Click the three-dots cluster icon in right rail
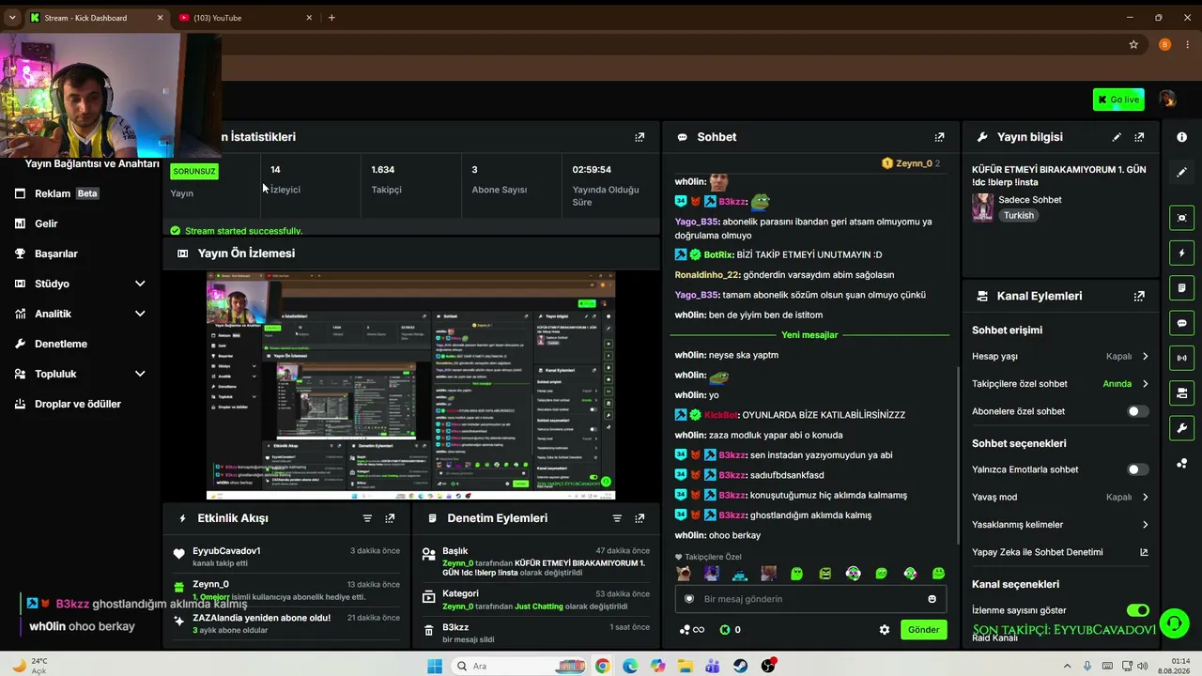The height and width of the screenshot is (676, 1202). coord(1181,463)
